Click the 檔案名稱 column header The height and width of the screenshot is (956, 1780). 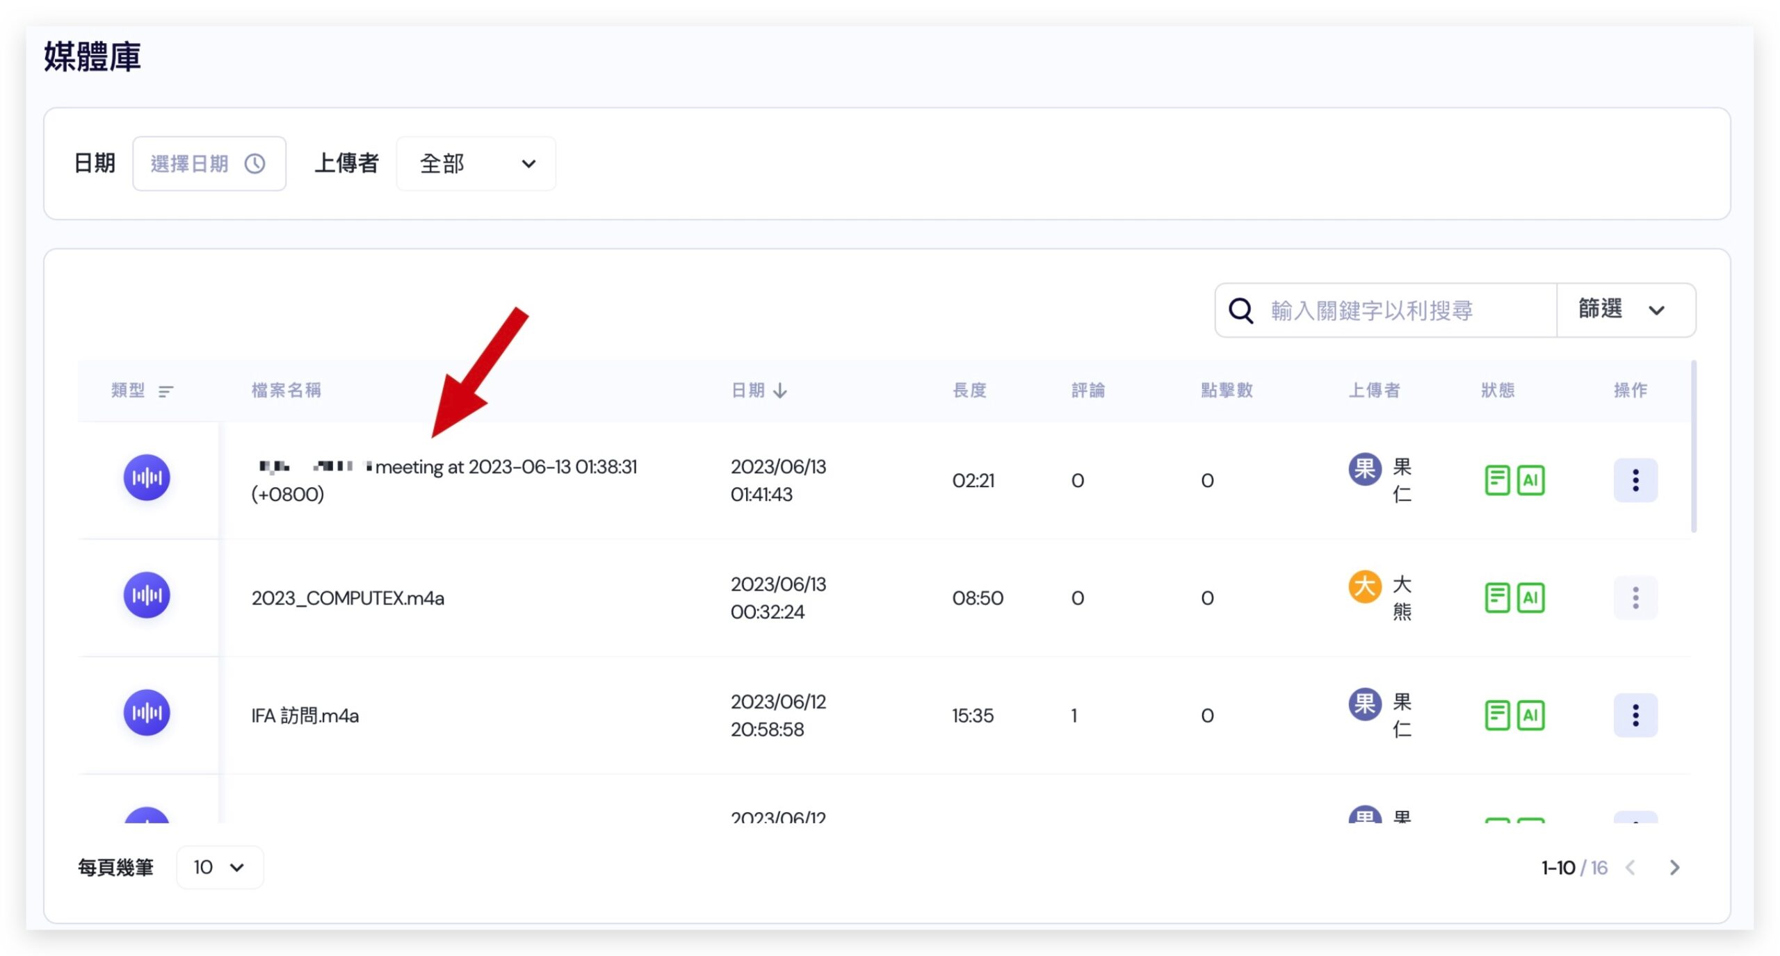286,390
